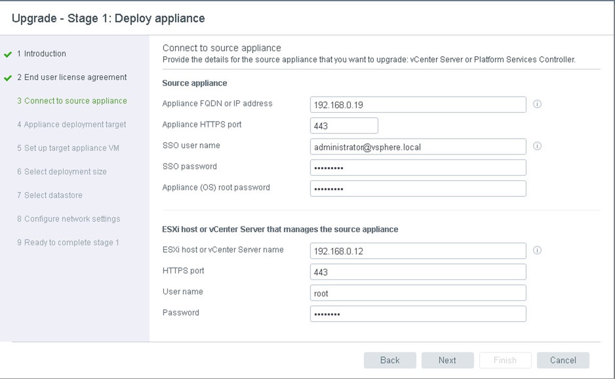Click into the SSO password field
Screen dimensions: 615x379
[x=418, y=168]
